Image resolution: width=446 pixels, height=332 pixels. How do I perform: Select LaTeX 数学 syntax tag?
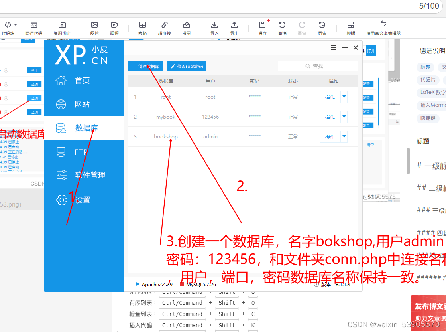coord(431,92)
